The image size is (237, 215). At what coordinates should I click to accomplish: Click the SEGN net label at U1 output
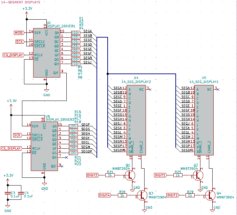88,58
